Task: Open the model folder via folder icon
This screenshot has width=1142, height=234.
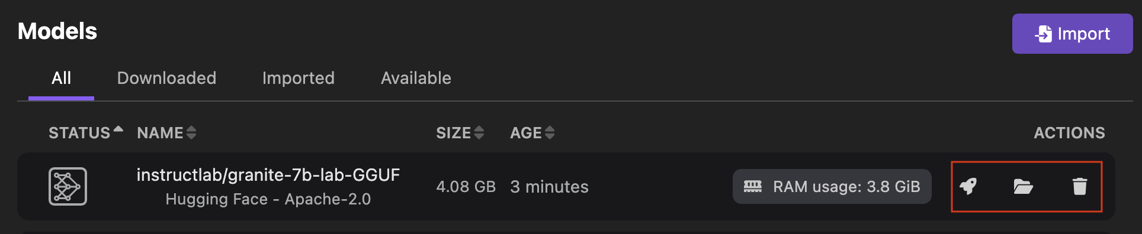Action: [x=1023, y=187]
